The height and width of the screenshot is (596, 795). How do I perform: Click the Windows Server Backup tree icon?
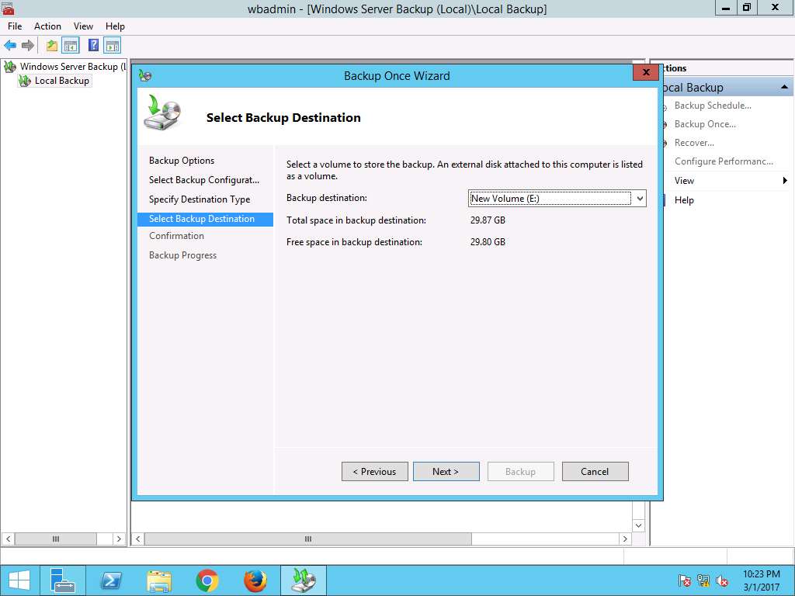point(9,67)
